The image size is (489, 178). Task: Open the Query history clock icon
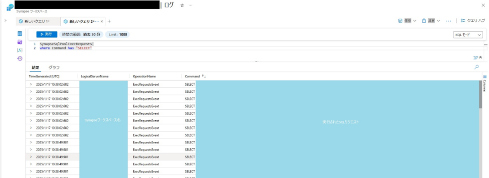(x=20, y=59)
